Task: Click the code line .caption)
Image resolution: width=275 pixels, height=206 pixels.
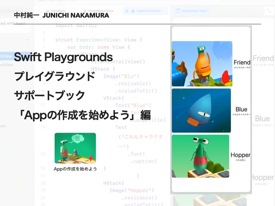Action: click(143, 161)
